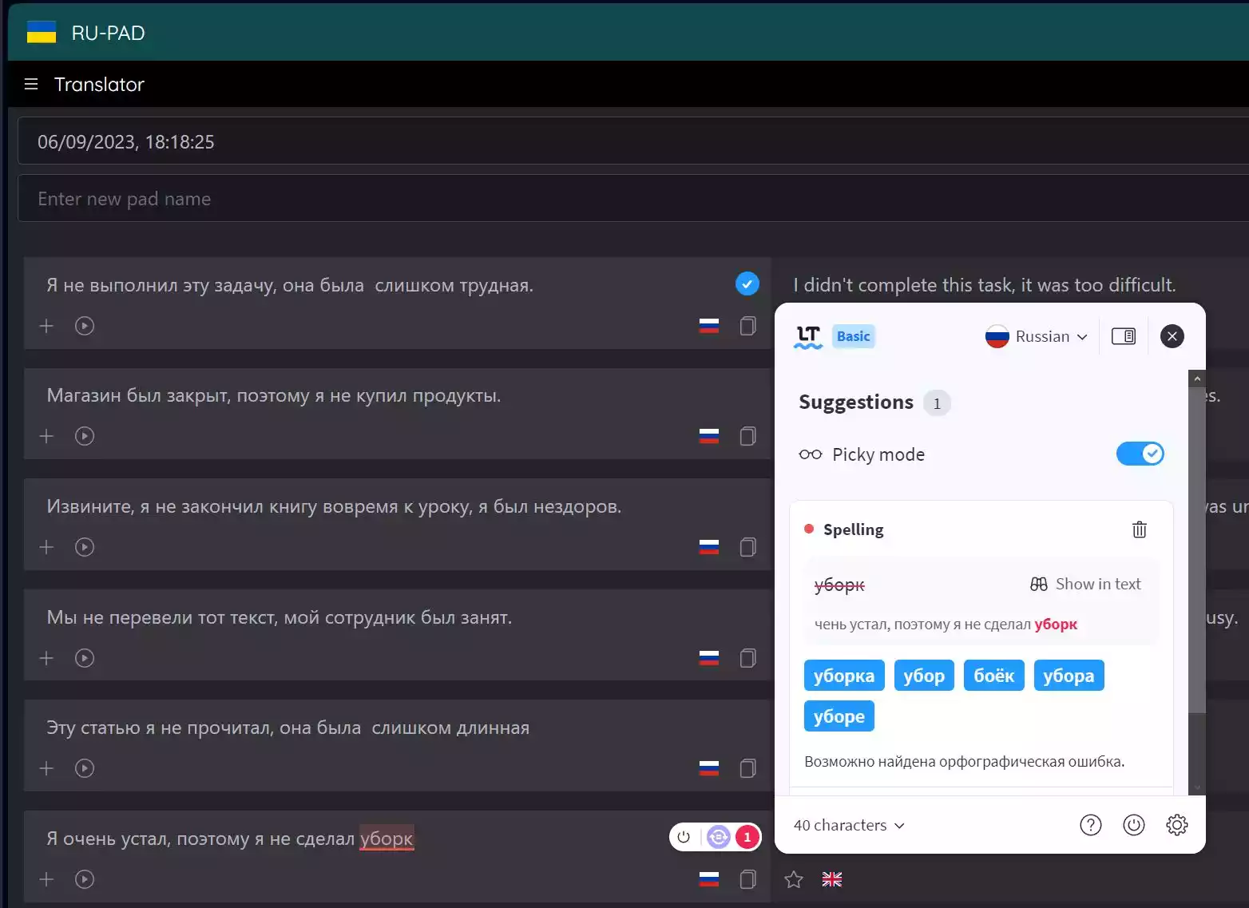Click the star favorite icon
The height and width of the screenshot is (908, 1249).
tap(794, 879)
